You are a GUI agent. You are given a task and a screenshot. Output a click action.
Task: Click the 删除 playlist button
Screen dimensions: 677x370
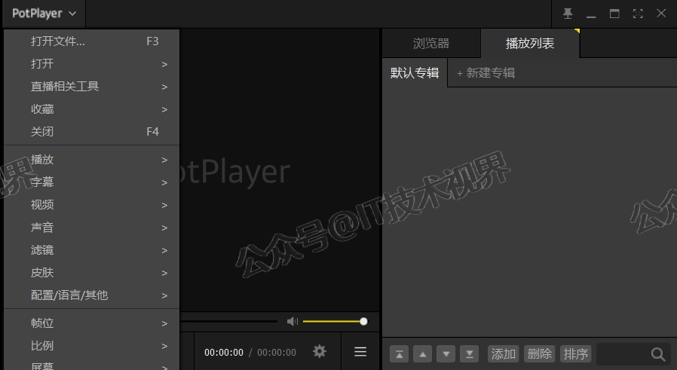click(x=540, y=354)
